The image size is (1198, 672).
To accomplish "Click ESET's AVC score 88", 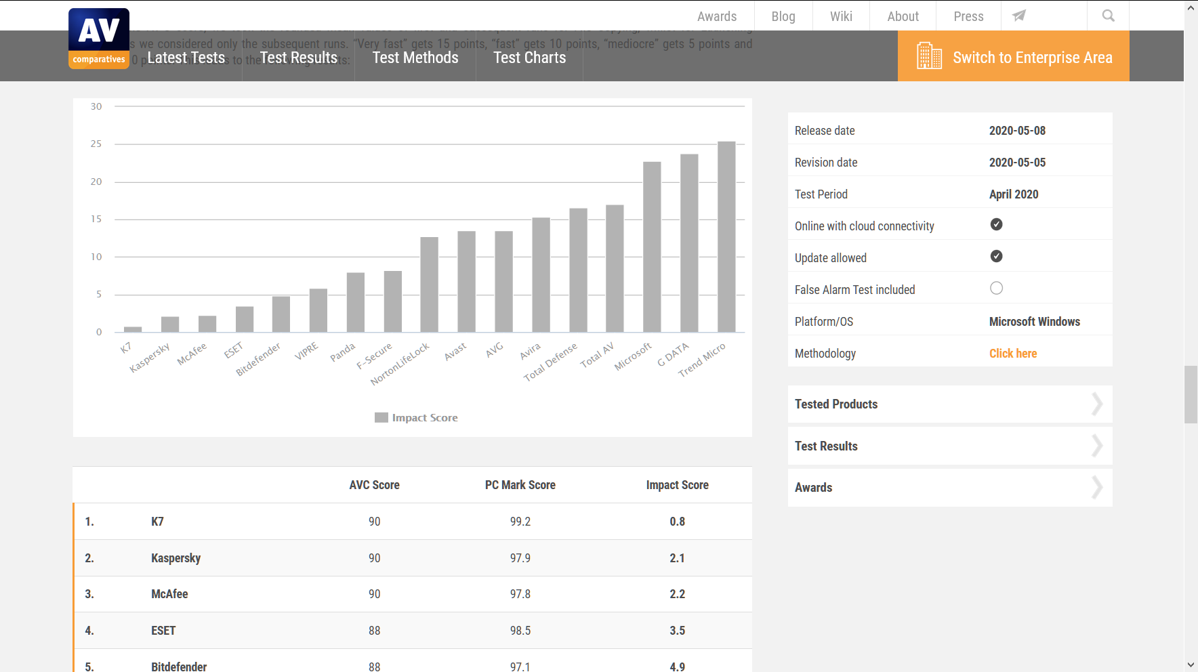I will [x=375, y=631].
